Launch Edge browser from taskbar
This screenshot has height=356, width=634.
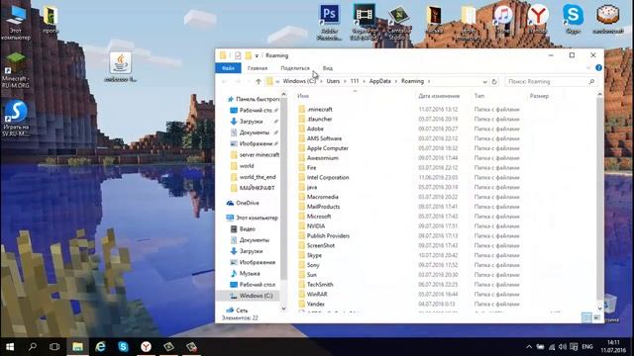(100, 347)
